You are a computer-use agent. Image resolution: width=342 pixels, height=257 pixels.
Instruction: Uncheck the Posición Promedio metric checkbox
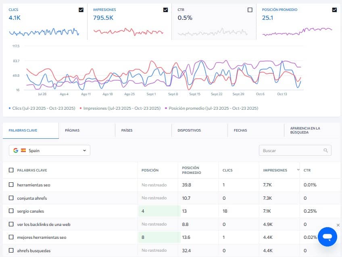click(334, 10)
